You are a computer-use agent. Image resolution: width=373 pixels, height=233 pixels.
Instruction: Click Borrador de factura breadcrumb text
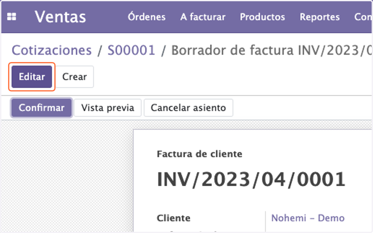pyautogui.click(x=272, y=50)
